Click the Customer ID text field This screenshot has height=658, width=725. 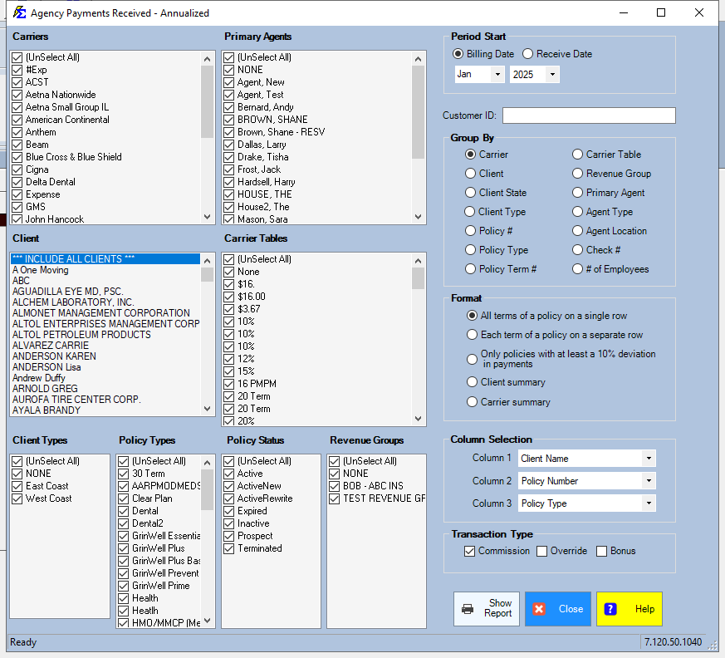(588, 115)
